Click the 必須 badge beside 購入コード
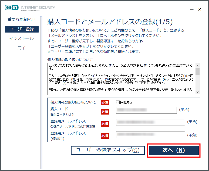 point(104,112)
